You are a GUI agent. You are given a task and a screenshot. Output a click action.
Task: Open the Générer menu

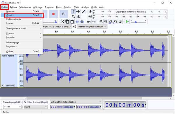click(68, 7)
